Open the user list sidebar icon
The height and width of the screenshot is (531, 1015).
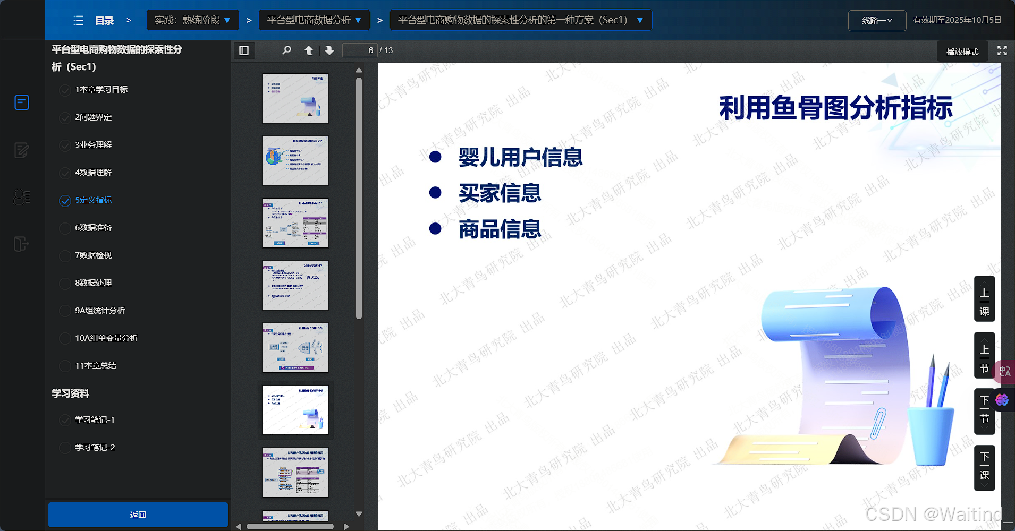pyautogui.click(x=22, y=197)
